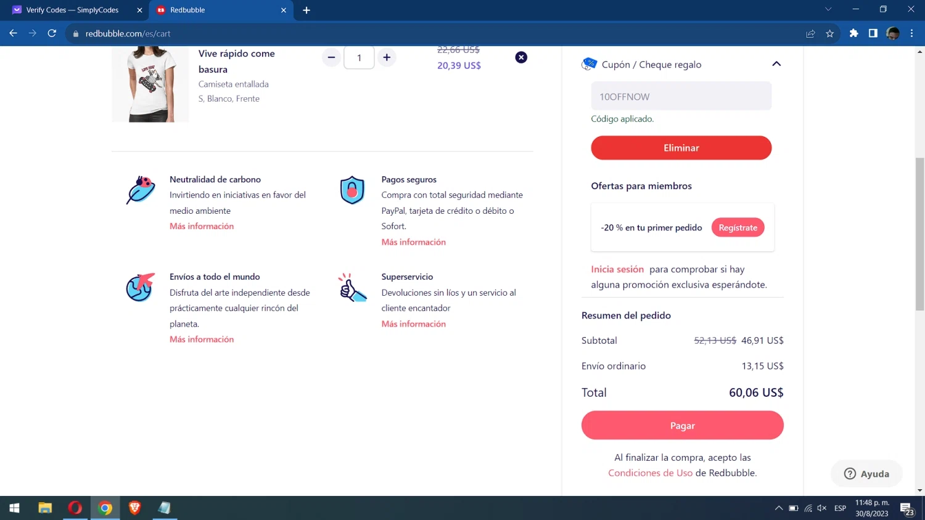The image size is (925, 520).
Task: Share this page from the address bar icon
Action: pos(810,33)
